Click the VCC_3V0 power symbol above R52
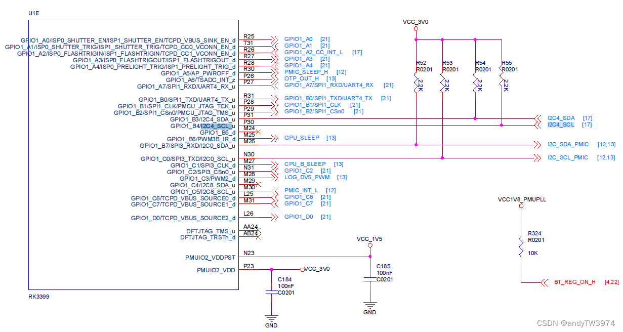623x332 pixels. 416,28
